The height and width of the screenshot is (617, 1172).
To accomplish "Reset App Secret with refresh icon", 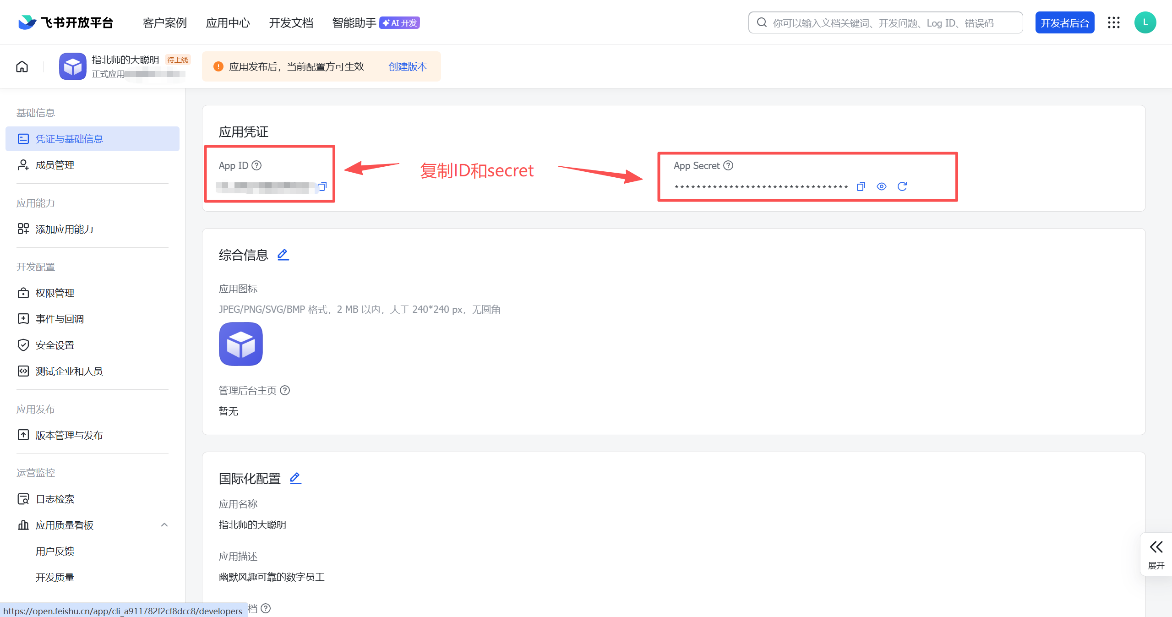I will pos(902,186).
